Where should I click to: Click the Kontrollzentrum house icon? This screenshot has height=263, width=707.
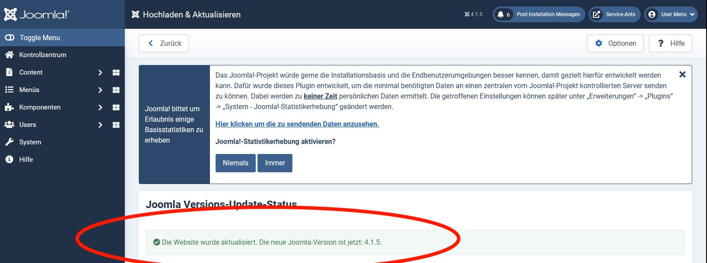pyautogui.click(x=9, y=55)
